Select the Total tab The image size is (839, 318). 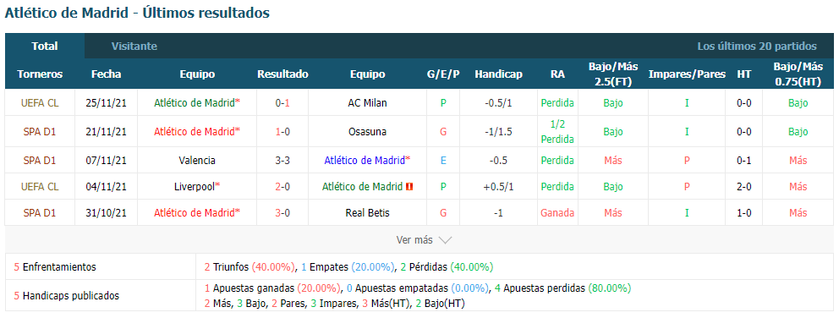[x=45, y=46]
